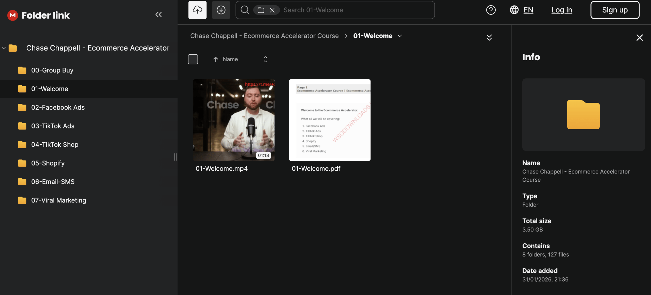Close the Info panel
Image resolution: width=651 pixels, height=295 pixels.
(x=639, y=38)
